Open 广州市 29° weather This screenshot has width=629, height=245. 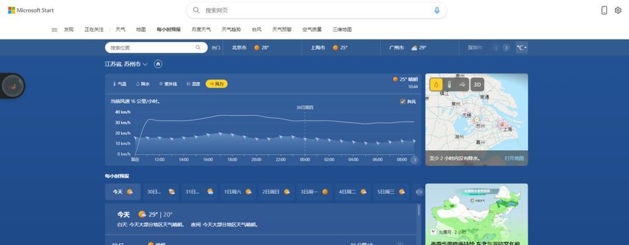tap(407, 48)
